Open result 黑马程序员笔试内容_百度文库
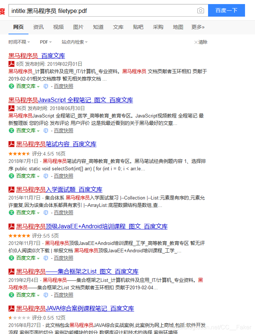The image size is (255, 334). (x=56, y=144)
